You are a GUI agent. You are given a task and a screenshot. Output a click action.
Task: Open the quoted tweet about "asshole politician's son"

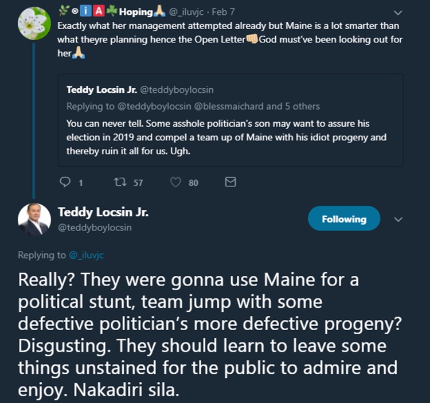(x=230, y=138)
